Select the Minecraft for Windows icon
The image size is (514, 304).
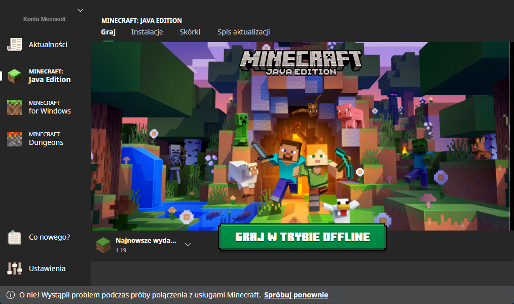coord(15,107)
